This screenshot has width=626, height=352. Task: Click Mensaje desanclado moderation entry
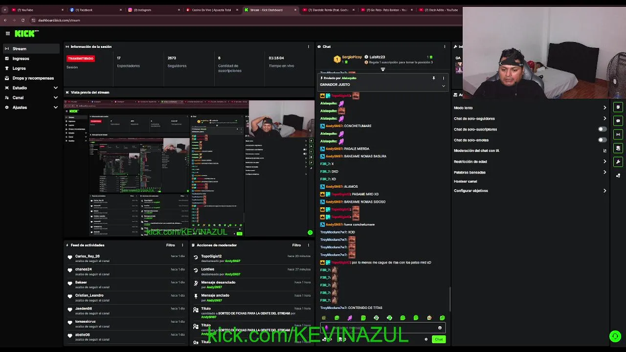[x=218, y=282]
